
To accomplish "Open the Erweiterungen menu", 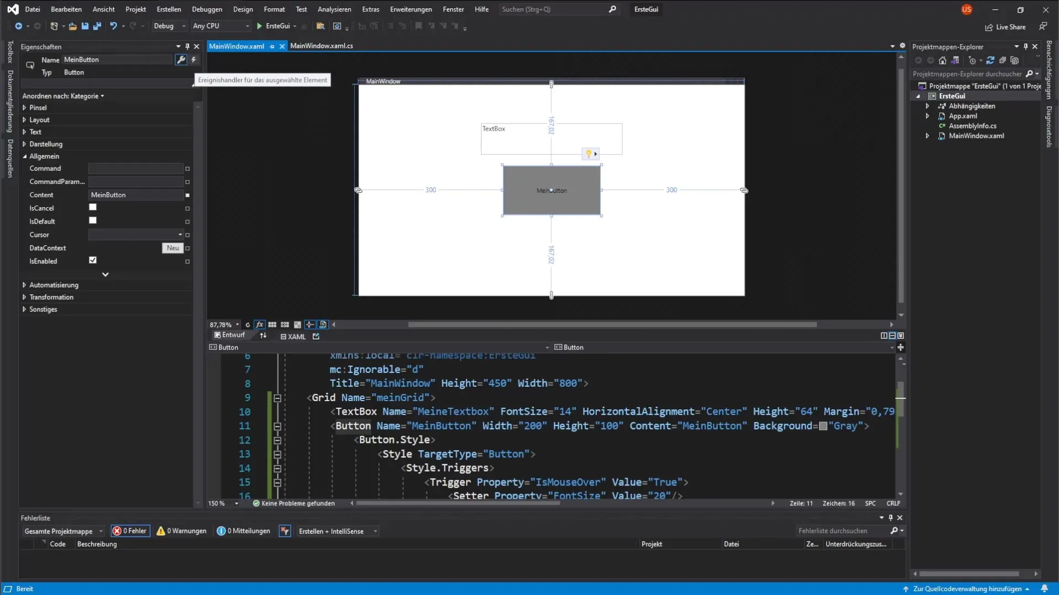I will [x=411, y=9].
